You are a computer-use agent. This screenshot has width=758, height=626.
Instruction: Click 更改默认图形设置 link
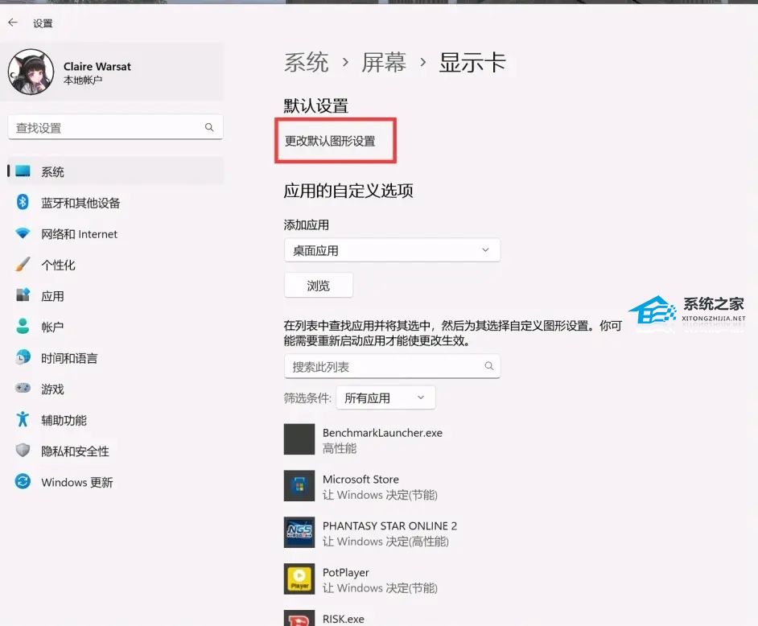click(330, 141)
